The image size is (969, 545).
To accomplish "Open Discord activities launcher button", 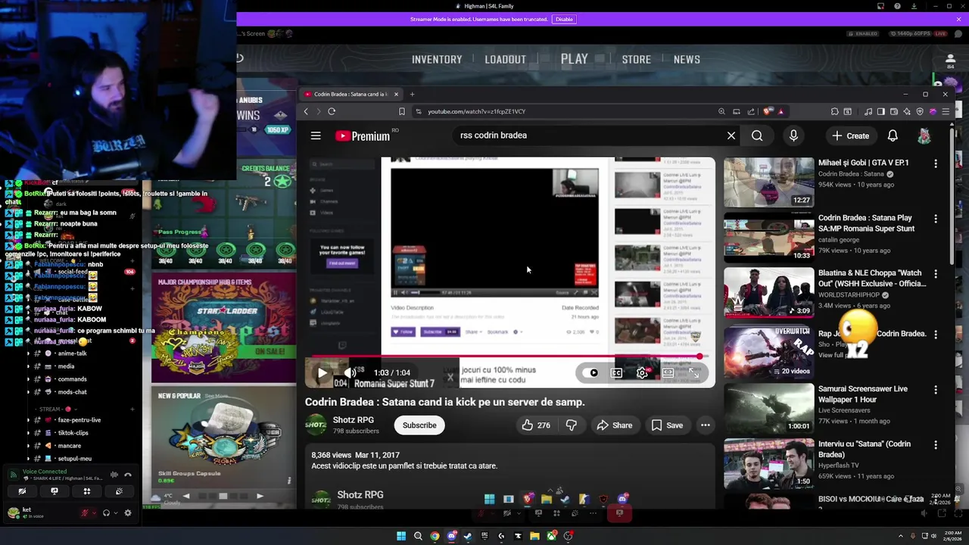I will click(x=86, y=491).
